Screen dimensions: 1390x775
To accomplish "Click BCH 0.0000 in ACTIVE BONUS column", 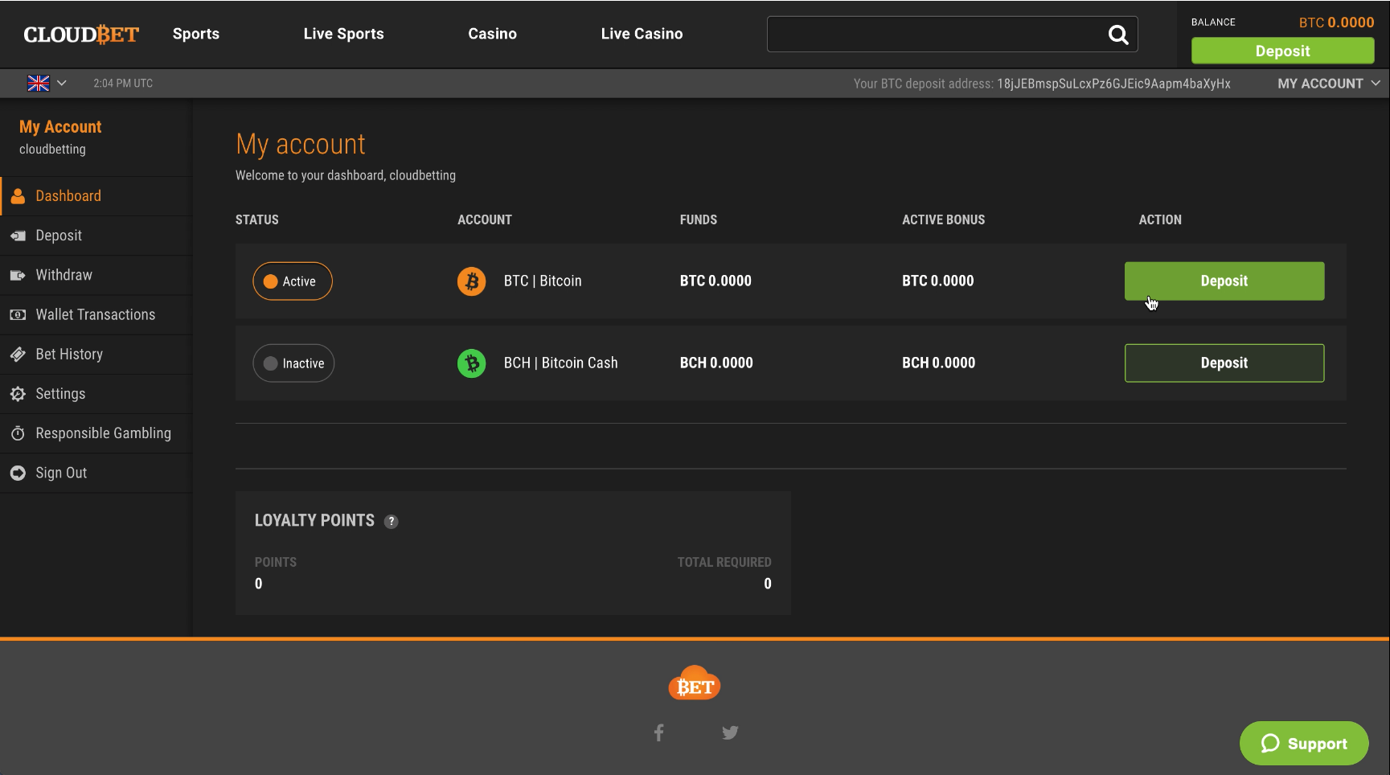I will coord(939,363).
